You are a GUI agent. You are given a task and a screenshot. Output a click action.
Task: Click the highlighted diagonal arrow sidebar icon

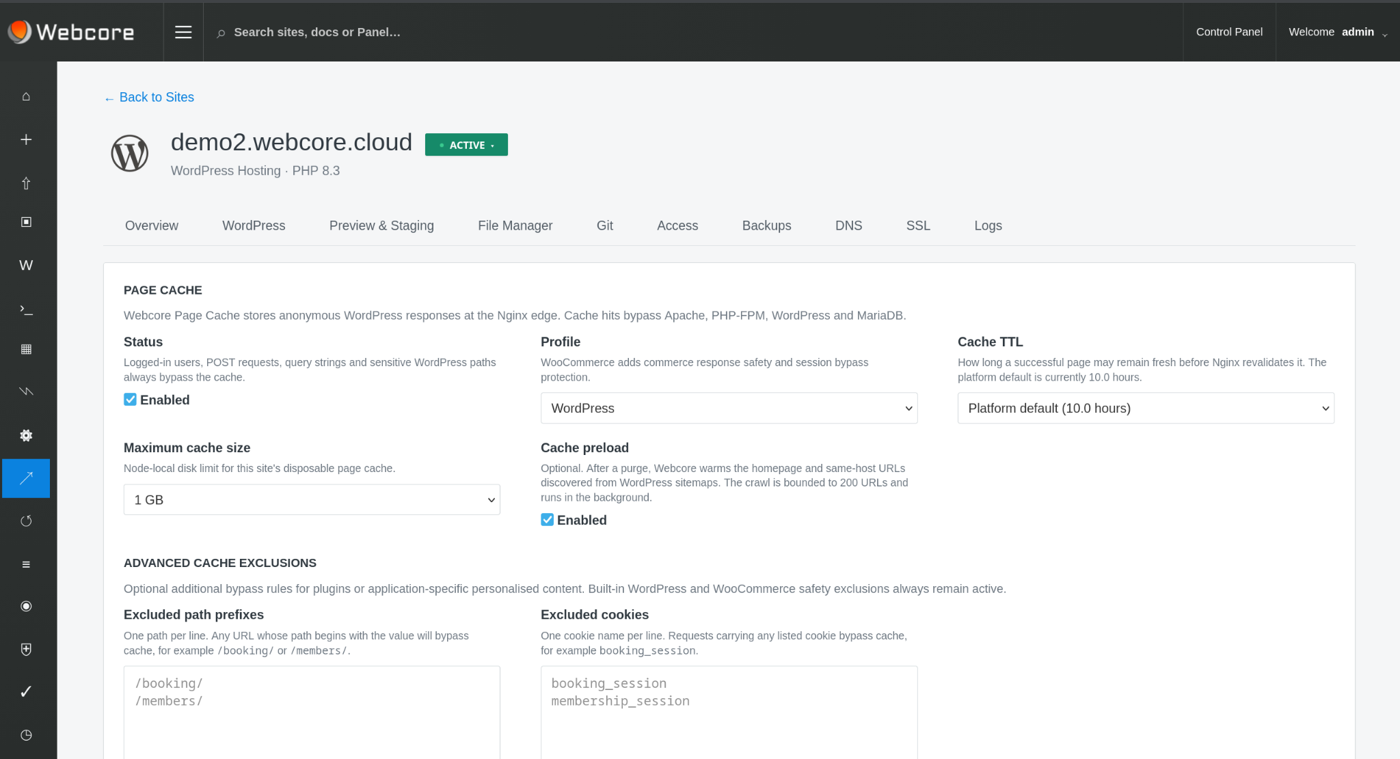(x=26, y=478)
